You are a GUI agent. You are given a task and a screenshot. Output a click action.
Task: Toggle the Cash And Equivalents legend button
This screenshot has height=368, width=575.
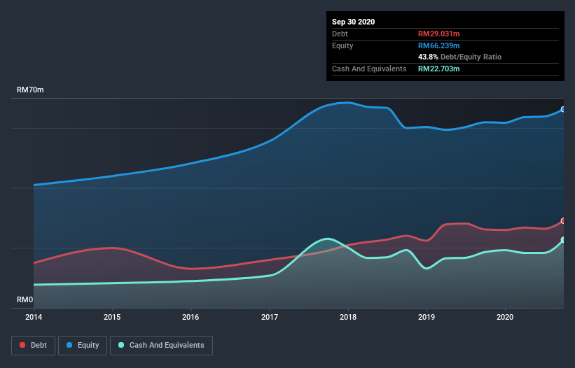161,346
